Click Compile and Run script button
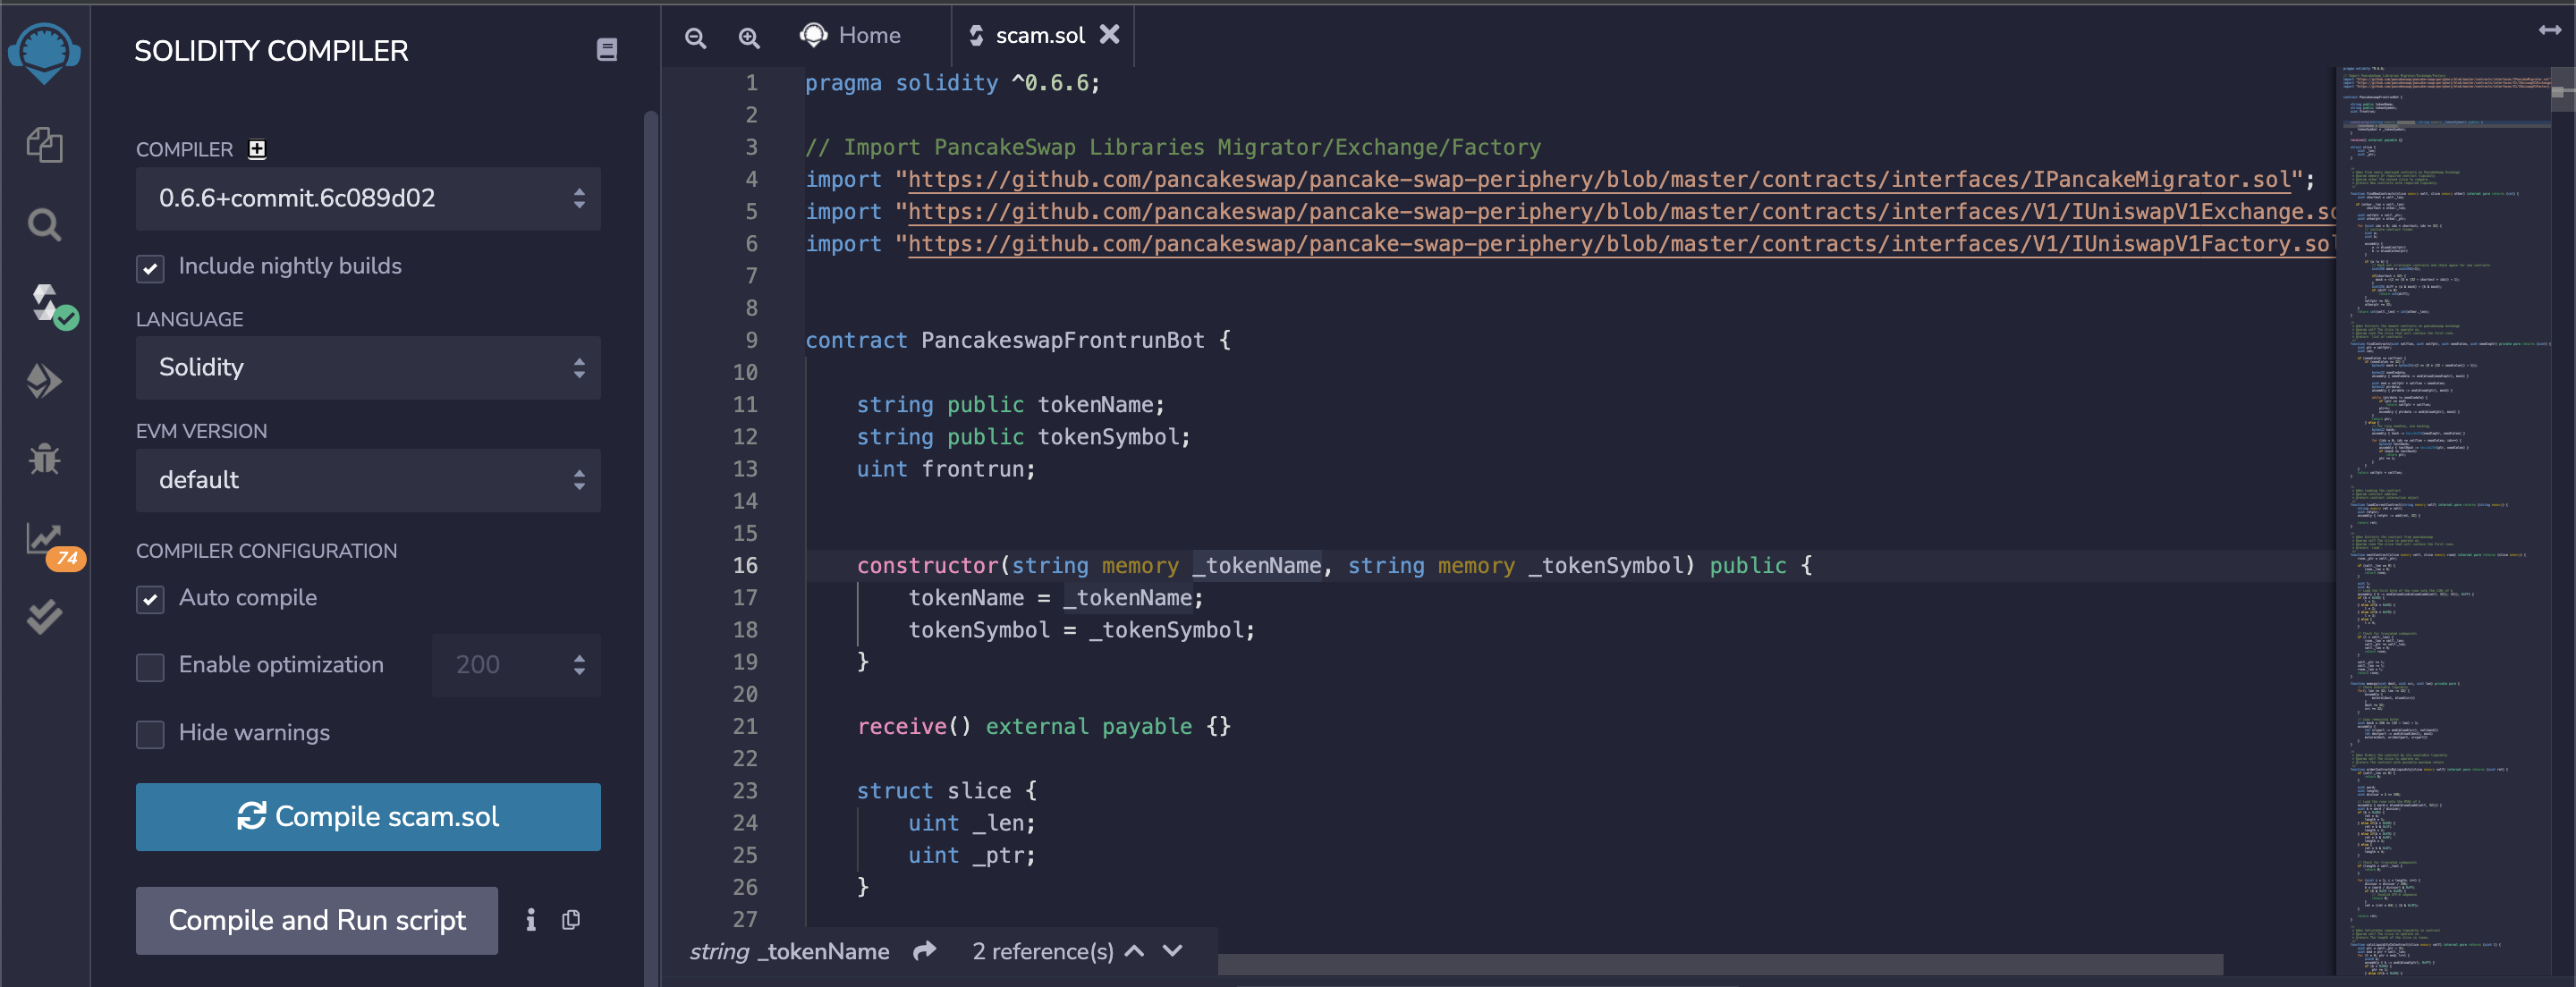2576x987 pixels. (x=316, y=920)
